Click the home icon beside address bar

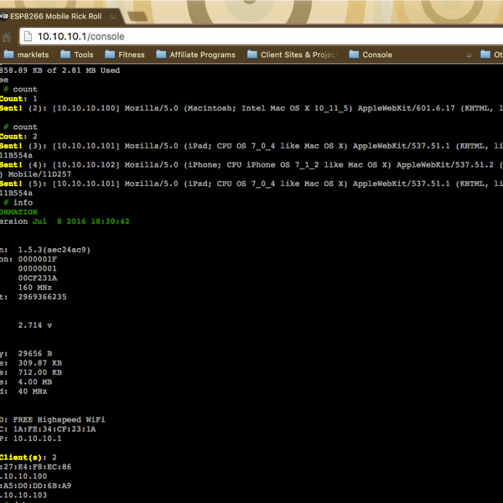point(7,36)
